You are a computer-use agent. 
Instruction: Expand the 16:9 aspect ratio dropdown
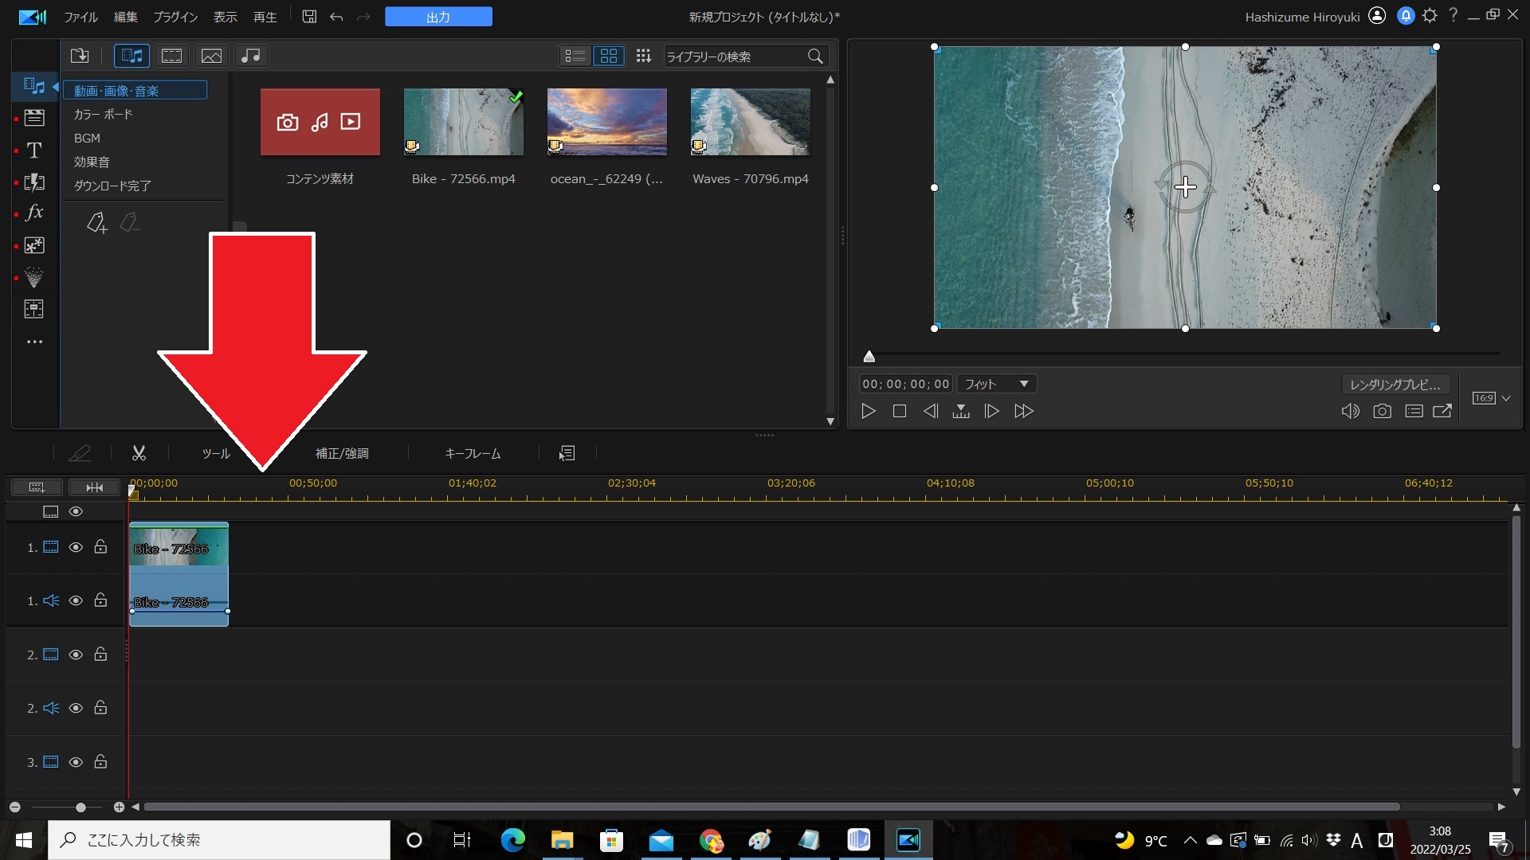[1505, 398]
